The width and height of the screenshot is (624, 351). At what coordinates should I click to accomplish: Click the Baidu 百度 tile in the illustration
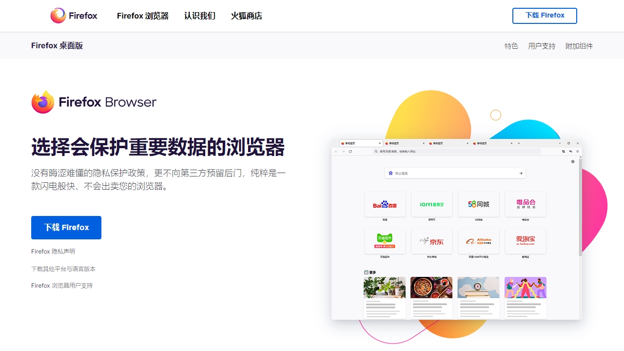tap(385, 204)
